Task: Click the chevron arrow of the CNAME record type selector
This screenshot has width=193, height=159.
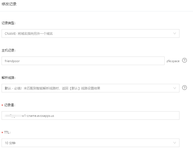Action: pos(174,33)
